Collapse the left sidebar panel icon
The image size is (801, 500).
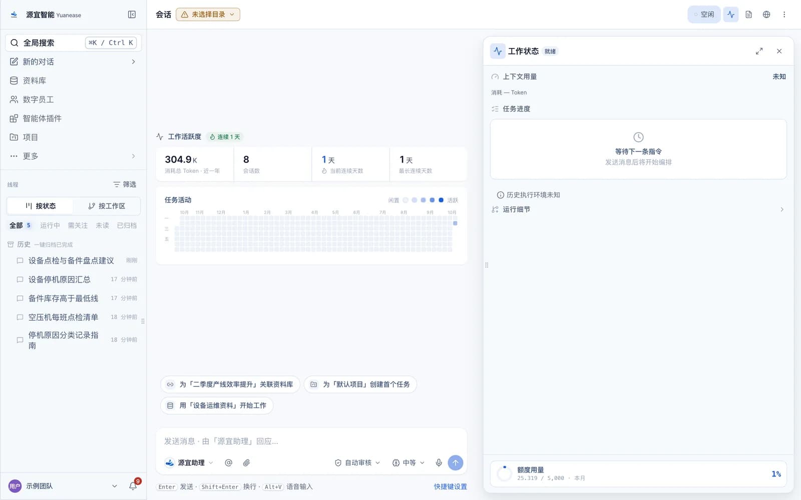tap(132, 14)
